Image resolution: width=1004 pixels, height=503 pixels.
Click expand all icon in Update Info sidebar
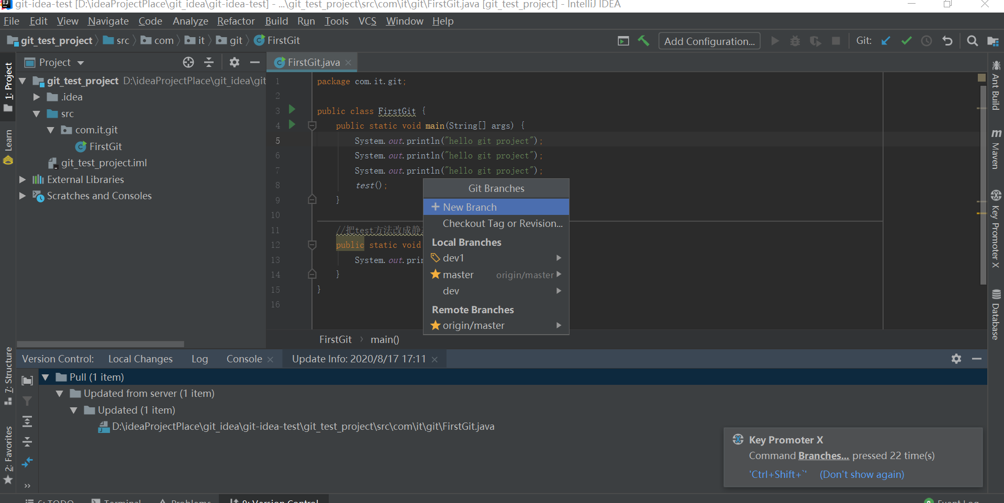tap(27, 421)
